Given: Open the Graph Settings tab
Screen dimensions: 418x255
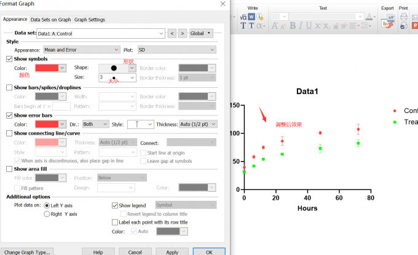Looking at the screenshot, I should pos(90,20).
